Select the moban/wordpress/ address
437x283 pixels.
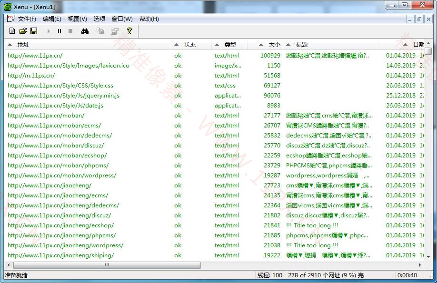tap(62, 176)
